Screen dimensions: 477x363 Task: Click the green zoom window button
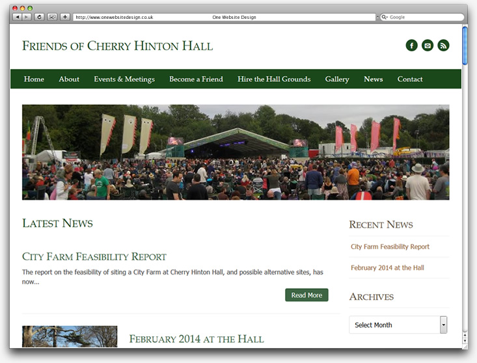(30, 8)
